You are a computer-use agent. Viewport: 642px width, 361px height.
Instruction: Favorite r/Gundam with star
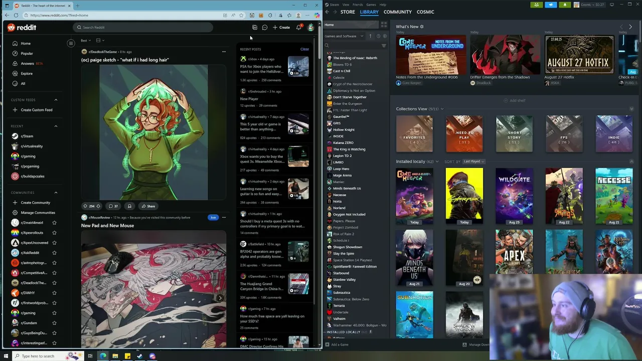coord(54,323)
